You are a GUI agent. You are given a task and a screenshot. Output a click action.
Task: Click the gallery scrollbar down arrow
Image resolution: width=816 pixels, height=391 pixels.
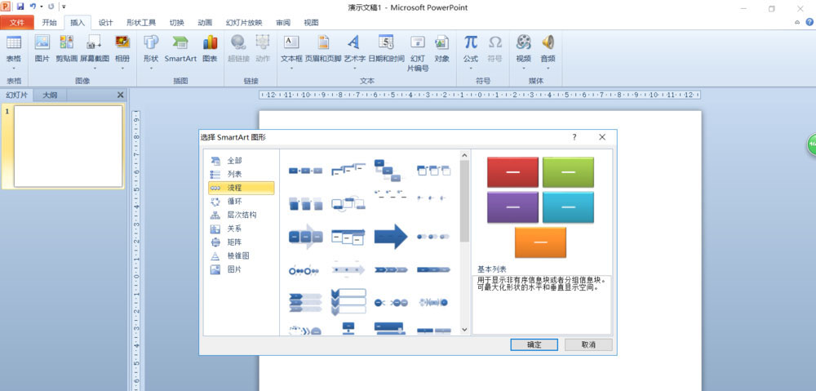[x=465, y=330]
